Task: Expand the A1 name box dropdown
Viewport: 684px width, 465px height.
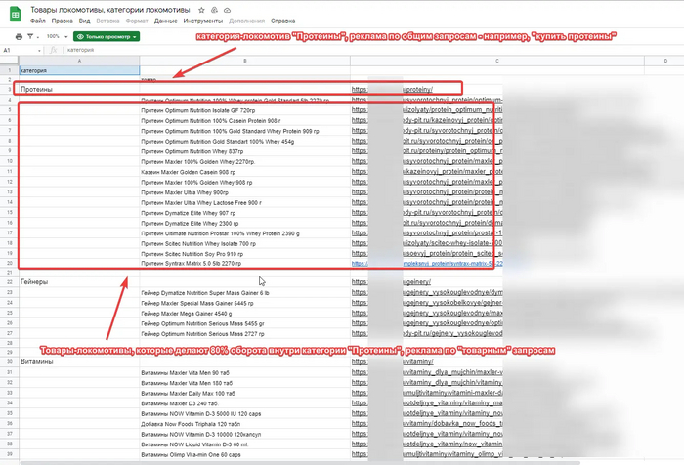Action: pos(39,50)
